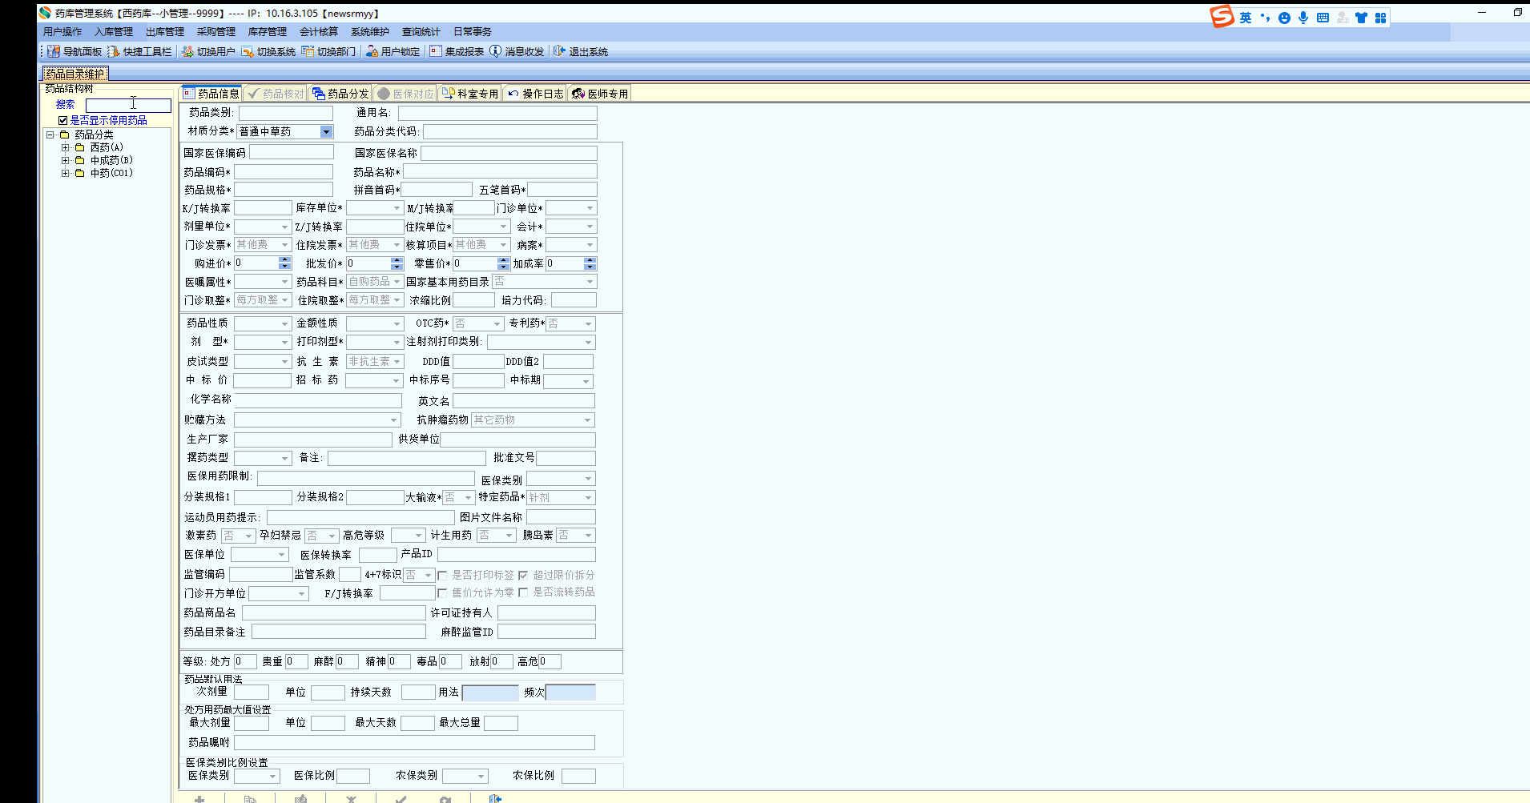Switch to the 药品信息 tab
Image resolution: width=1530 pixels, height=803 pixels.
[x=211, y=94]
